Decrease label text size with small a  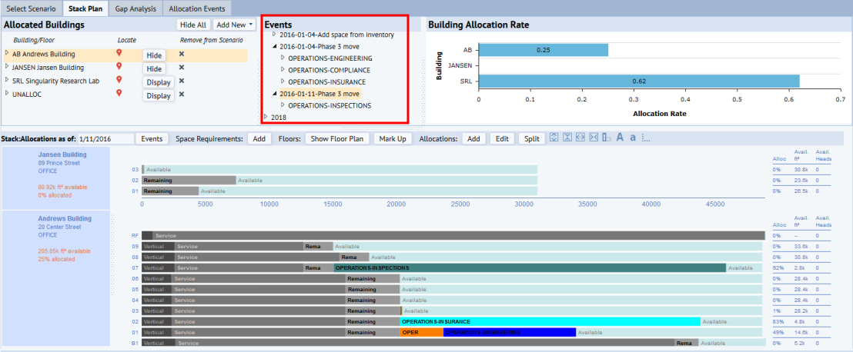point(633,138)
